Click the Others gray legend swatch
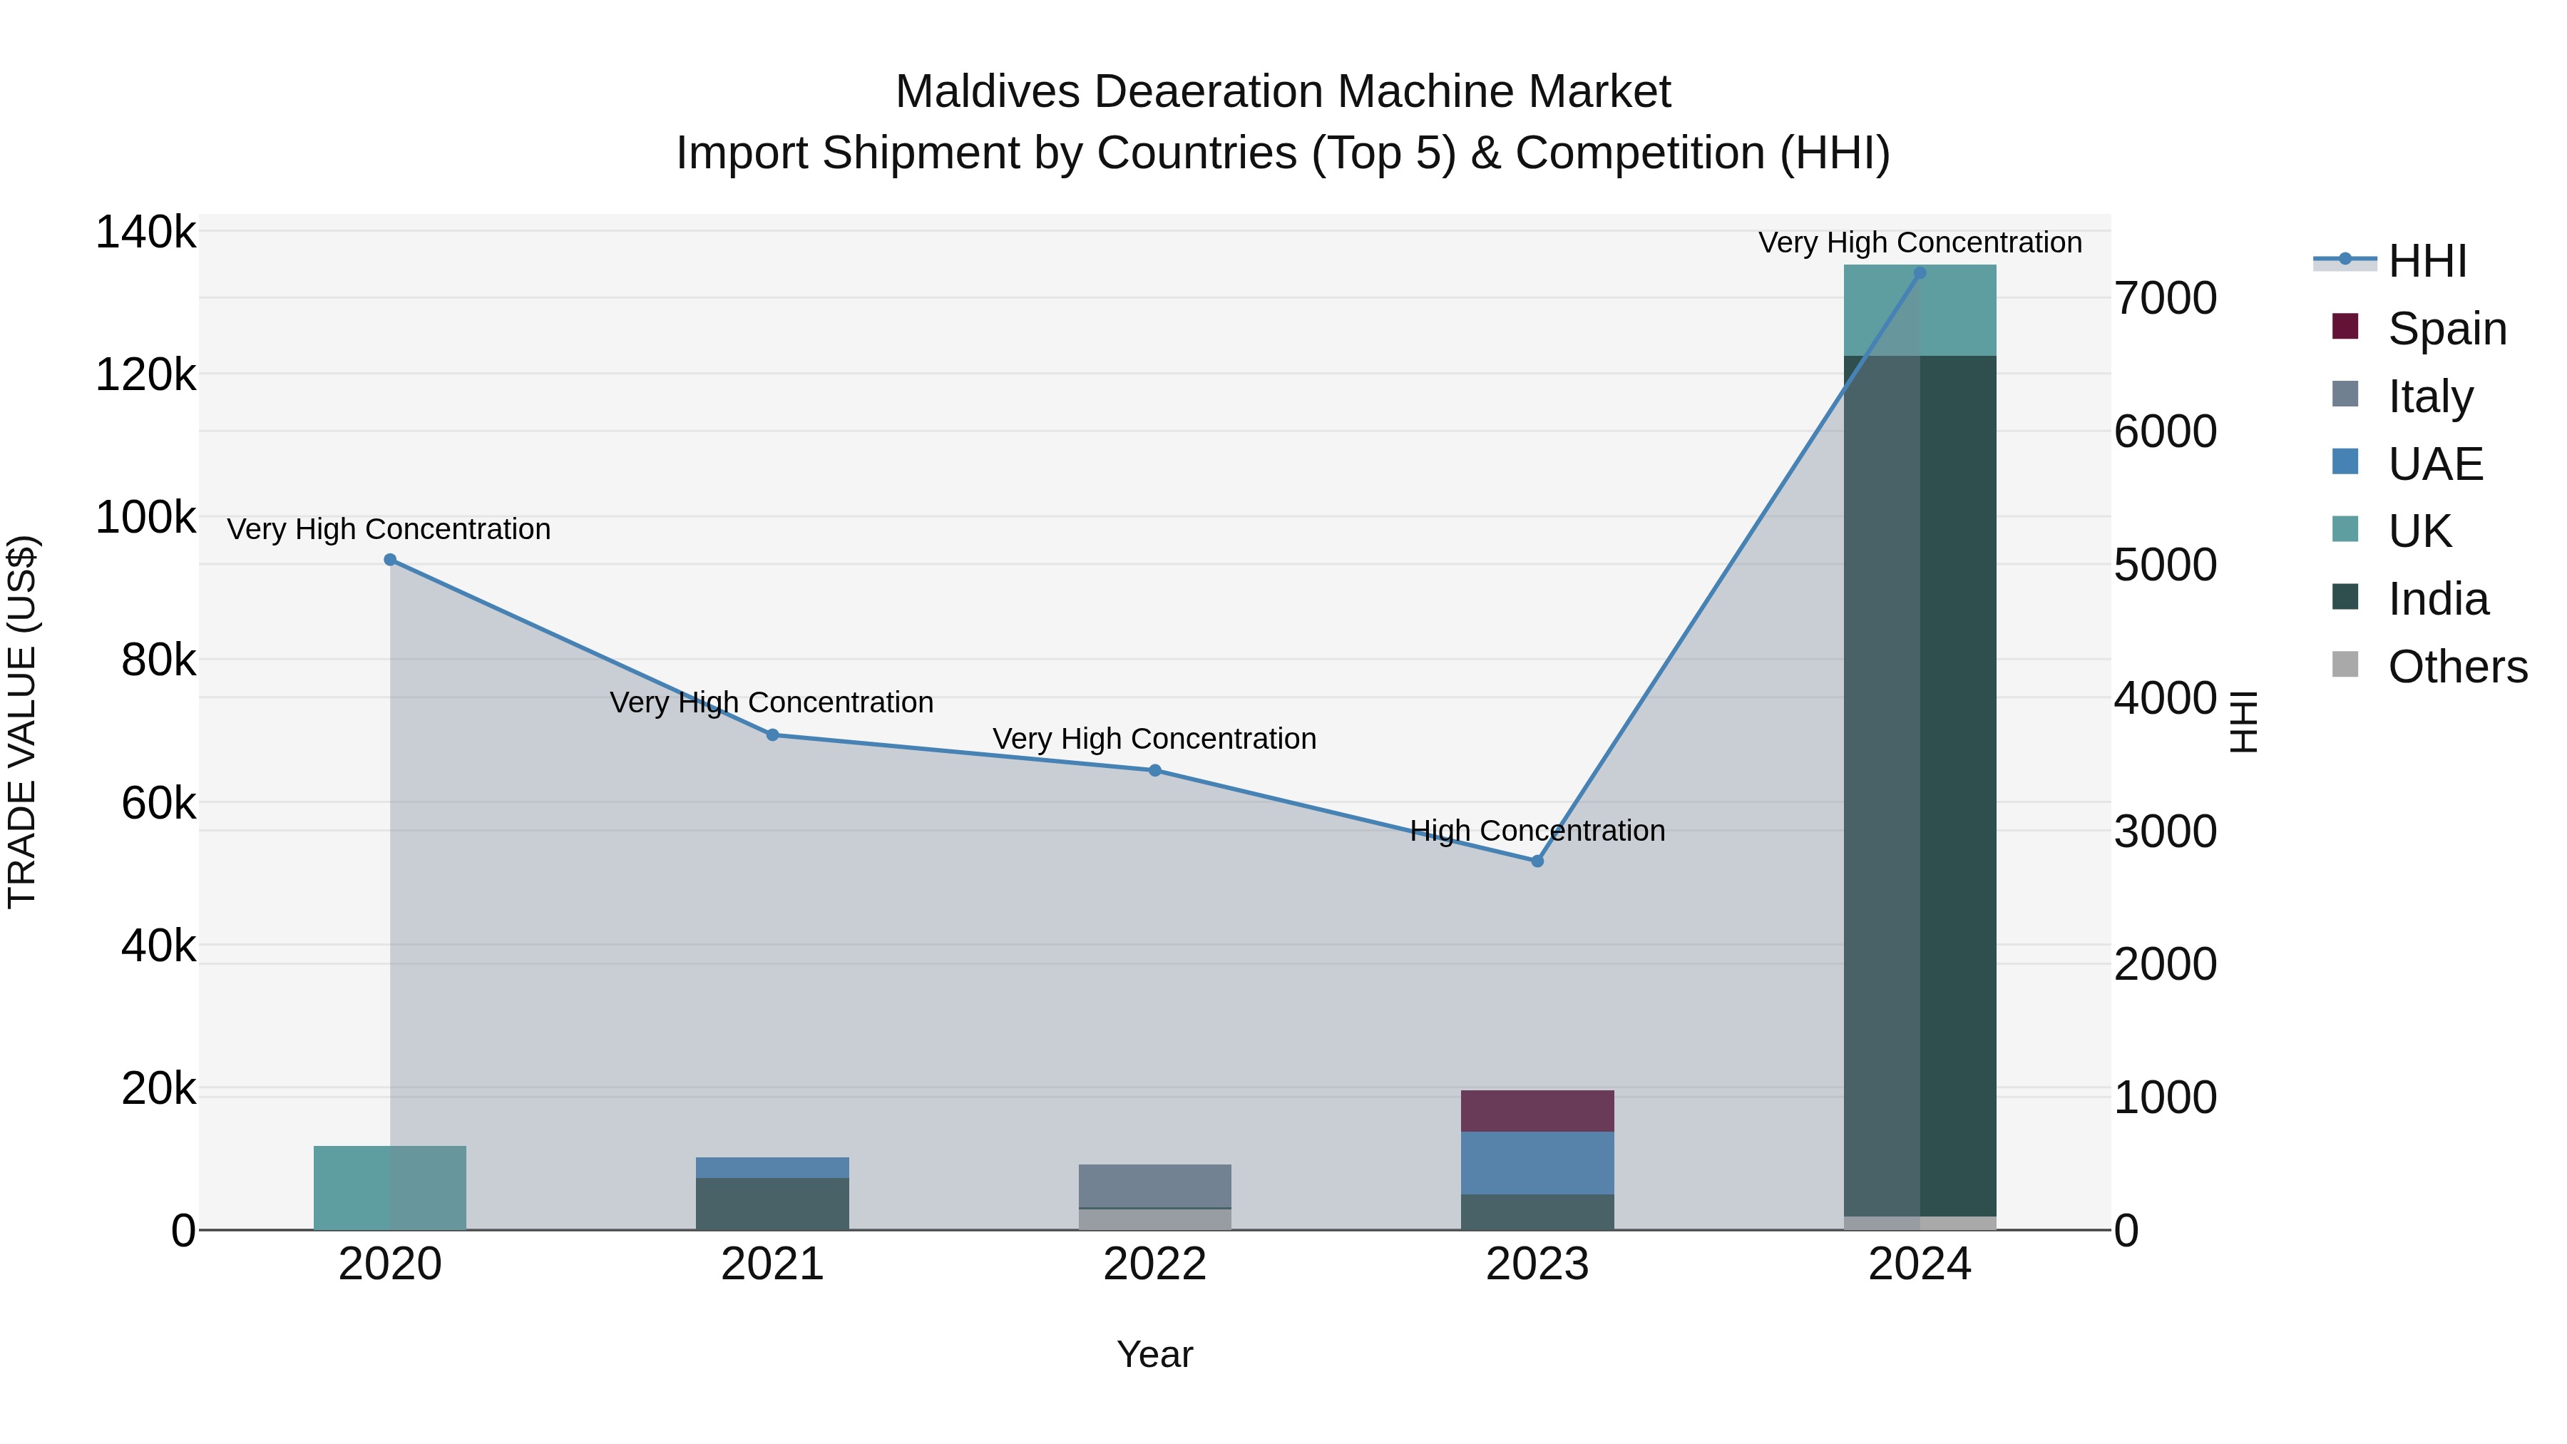The image size is (2567, 1444). pyautogui.click(x=2346, y=664)
